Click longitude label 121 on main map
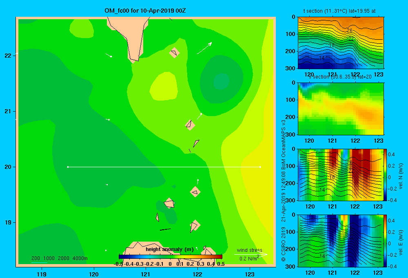The image size is (408, 278). pos(146,274)
